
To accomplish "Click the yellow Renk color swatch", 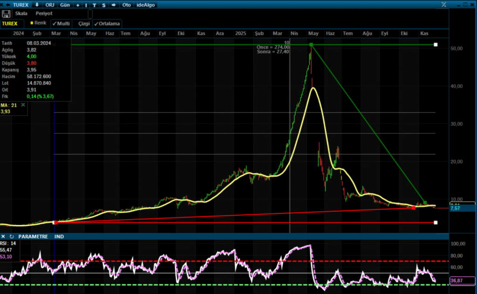I will [32, 23].
